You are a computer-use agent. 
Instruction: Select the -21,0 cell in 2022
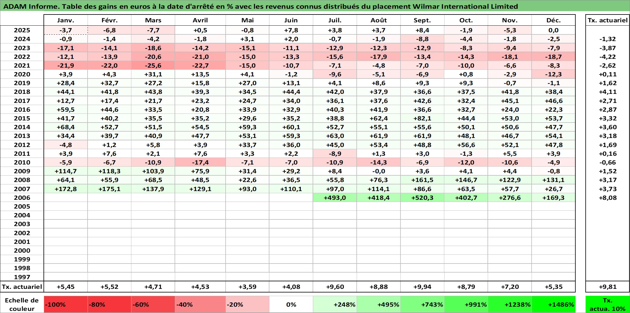tap(200, 57)
